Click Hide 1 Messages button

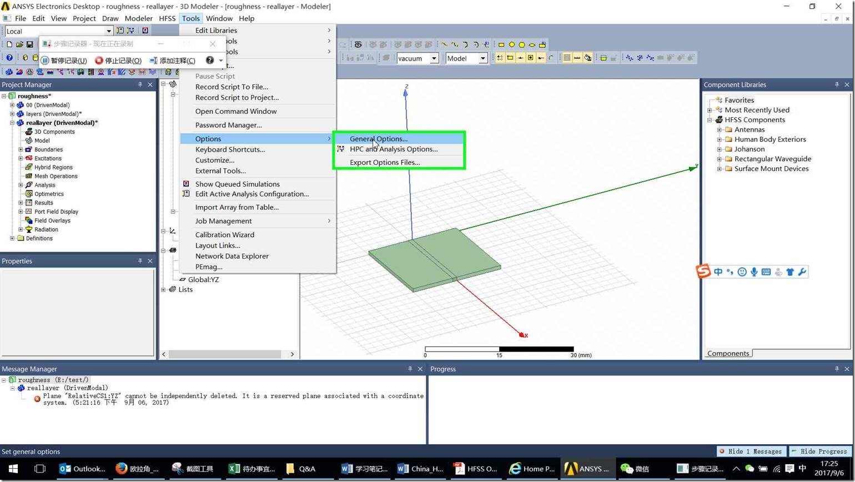(752, 451)
